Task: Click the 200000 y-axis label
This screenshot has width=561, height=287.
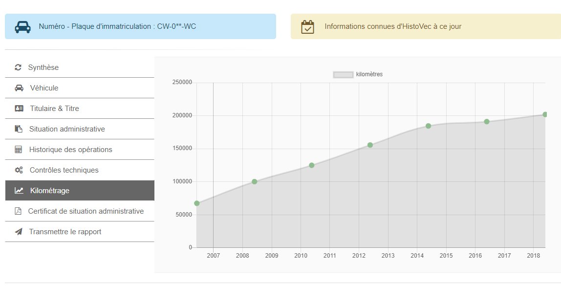Action: pos(182,115)
